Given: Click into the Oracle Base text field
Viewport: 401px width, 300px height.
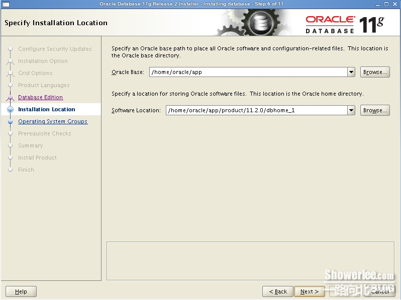Looking at the screenshot, I should click(x=247, y=72).
